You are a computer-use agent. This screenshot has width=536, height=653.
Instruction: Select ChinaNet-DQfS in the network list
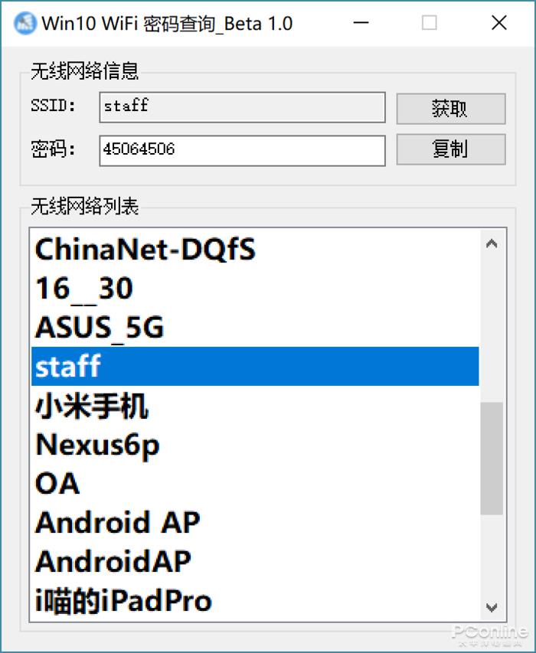145,250
